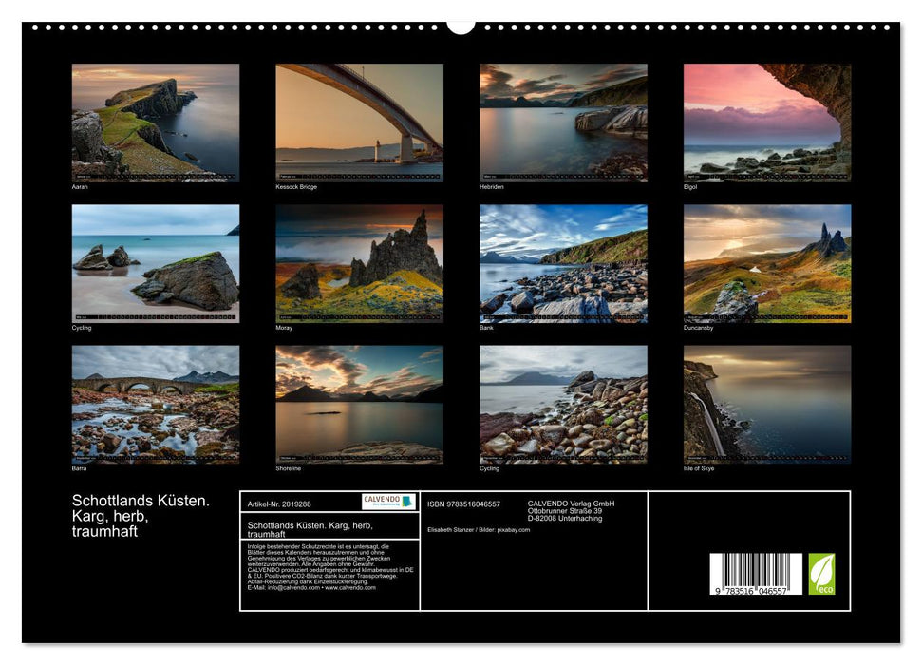The width and height of the screenshot is (922, 665).
Task: Click the Artikel-Nr. 2019288 label
Action: 278,503
